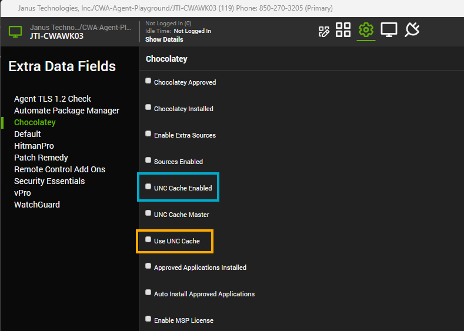The image size is (464, 331).
Task: Select Remote Control Add Ons
Action: [x=59, y=169]
